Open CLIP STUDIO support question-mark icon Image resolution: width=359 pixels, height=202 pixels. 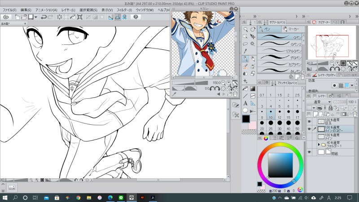(x=136, y=17)
